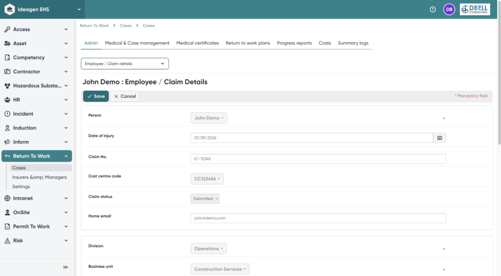Collapse the sidebar with the arrow icon
501x276 pixels.
(66, 267)
